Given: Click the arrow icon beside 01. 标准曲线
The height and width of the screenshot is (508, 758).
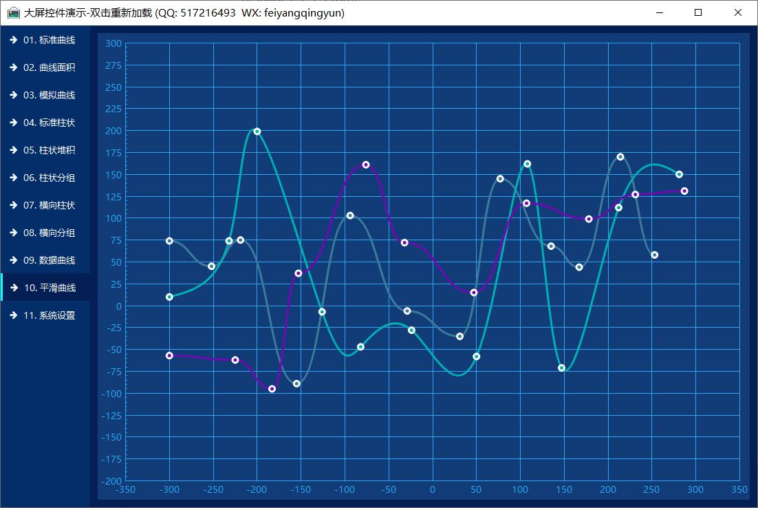Looking at the screenshot, I should (x=13, y=40).
